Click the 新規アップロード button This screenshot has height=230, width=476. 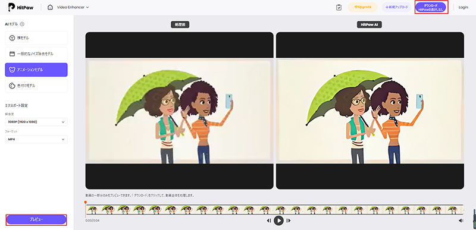point(396,7)
